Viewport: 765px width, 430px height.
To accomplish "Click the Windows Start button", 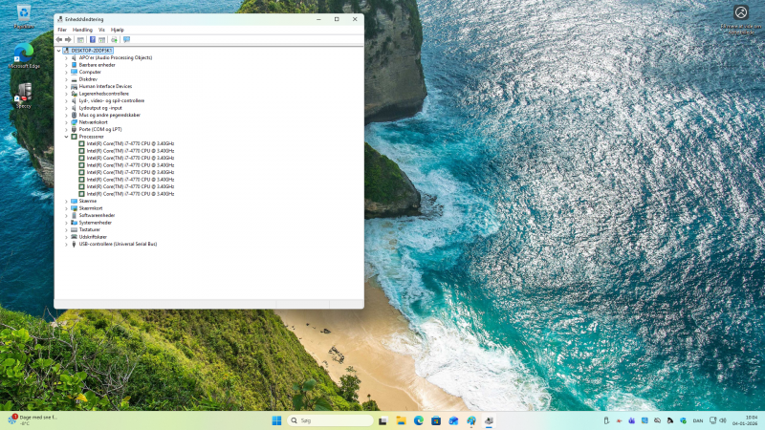I will tap(276, 420).
